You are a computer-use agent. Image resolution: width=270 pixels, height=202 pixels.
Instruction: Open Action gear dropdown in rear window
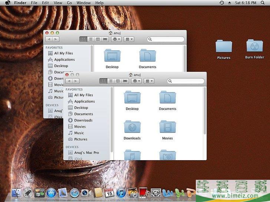116,39
